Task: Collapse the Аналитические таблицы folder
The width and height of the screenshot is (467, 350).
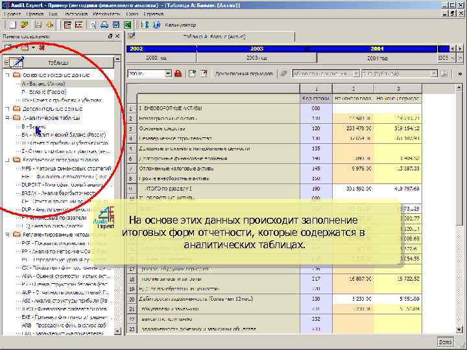Action: [x=7, y=118]
